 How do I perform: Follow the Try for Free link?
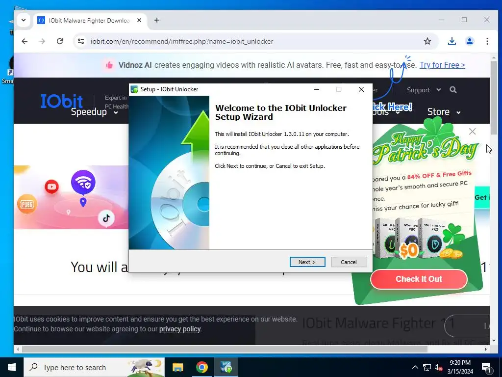442,65
